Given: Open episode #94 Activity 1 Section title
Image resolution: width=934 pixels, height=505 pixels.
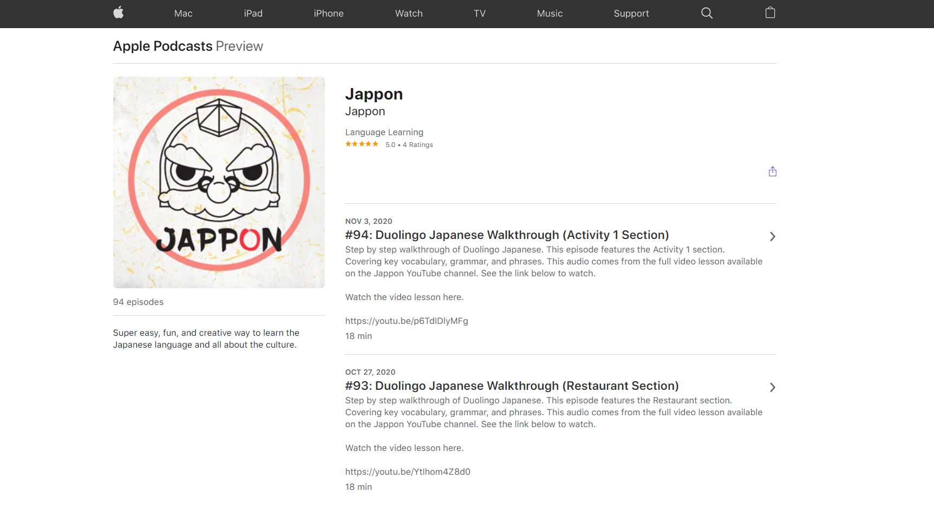Looking at the screenshot, I should 507,235.
